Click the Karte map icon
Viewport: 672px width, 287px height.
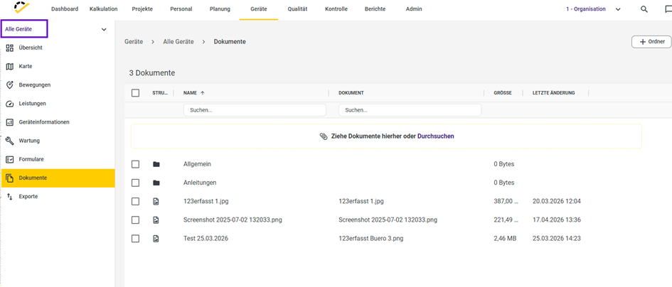pos(10,66)
